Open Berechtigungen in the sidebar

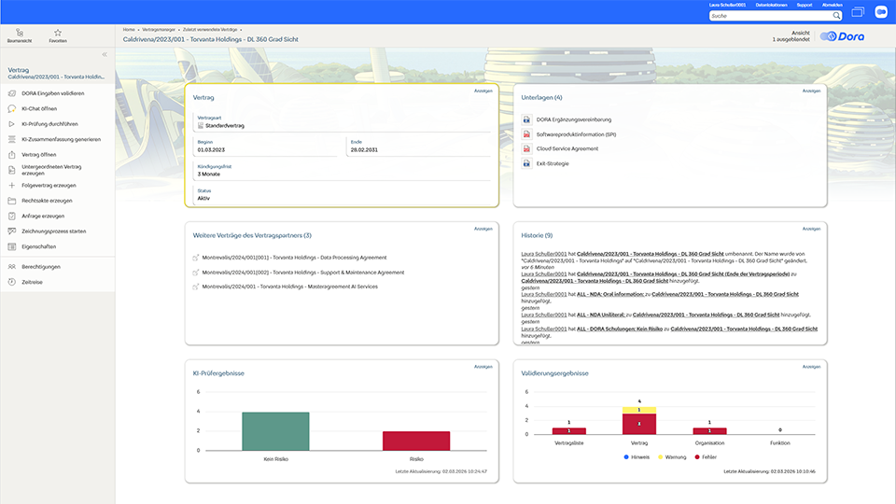tap(41, 266)
